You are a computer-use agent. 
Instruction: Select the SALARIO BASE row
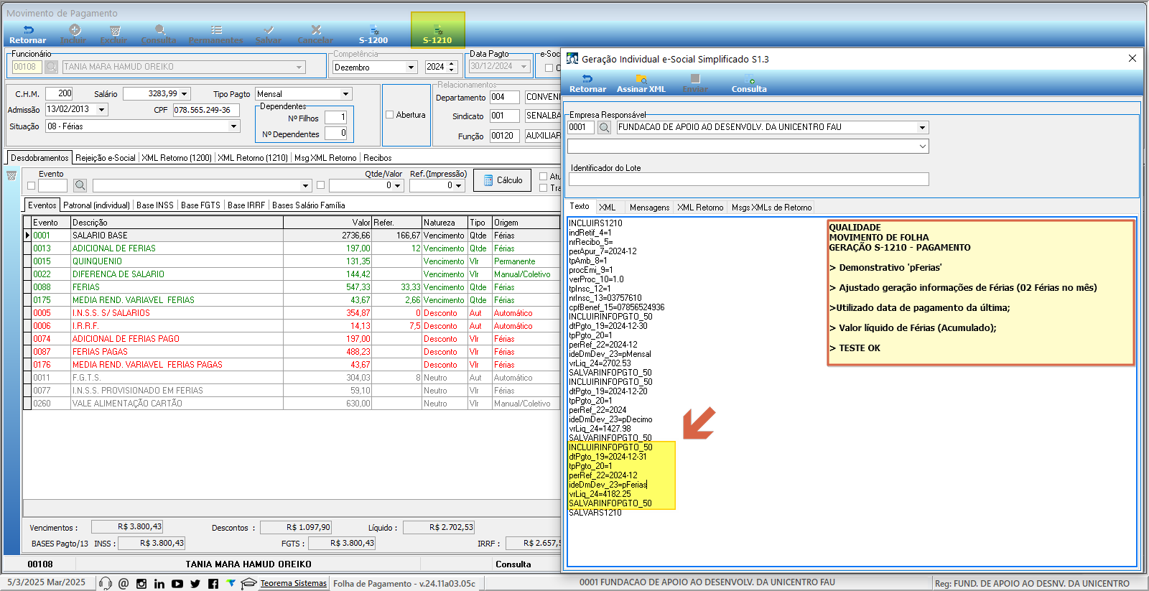tap(292, 235)
